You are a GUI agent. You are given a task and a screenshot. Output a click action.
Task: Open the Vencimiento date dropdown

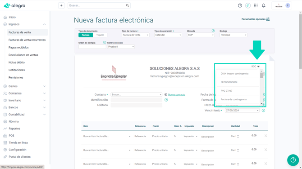tap(242, 111)
